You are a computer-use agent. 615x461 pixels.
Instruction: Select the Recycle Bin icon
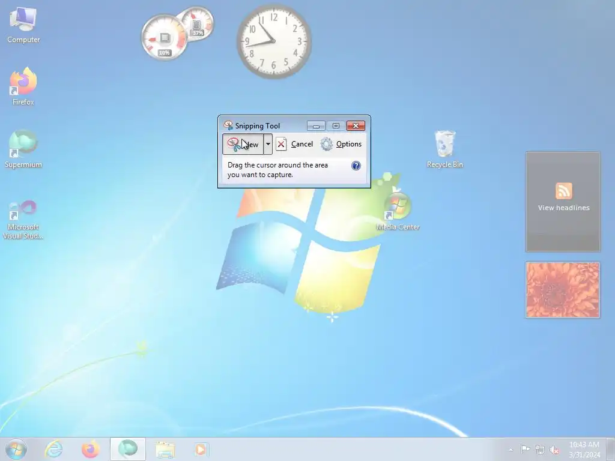(445, 149)
